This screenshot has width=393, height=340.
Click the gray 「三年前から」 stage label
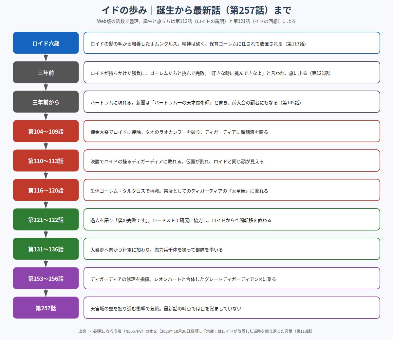(x=46, y=102)
